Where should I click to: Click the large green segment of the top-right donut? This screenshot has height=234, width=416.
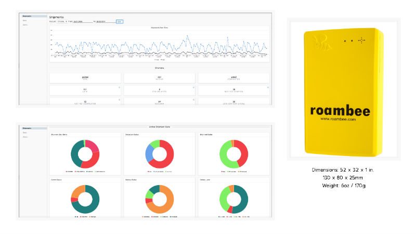pyautogui.click(x=225, y=157)
